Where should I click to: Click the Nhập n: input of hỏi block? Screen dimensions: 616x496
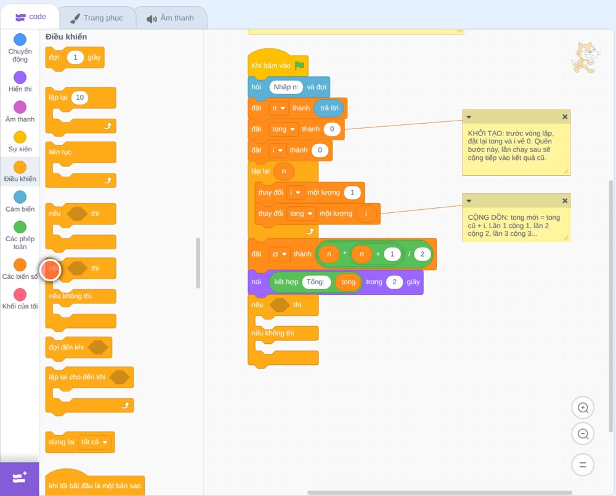[x=286, y=87]
